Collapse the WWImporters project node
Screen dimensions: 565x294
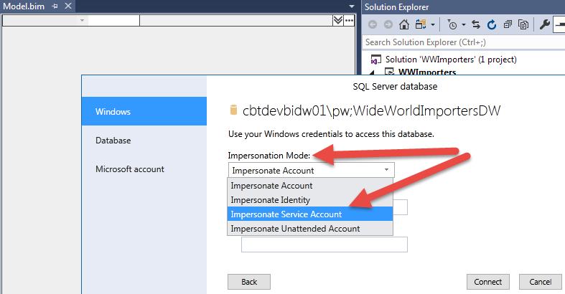click(372, 72)
